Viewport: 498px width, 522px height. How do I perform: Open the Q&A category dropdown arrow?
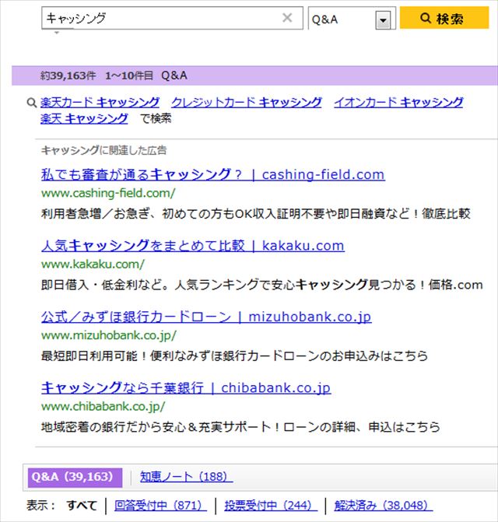point(383,20)
